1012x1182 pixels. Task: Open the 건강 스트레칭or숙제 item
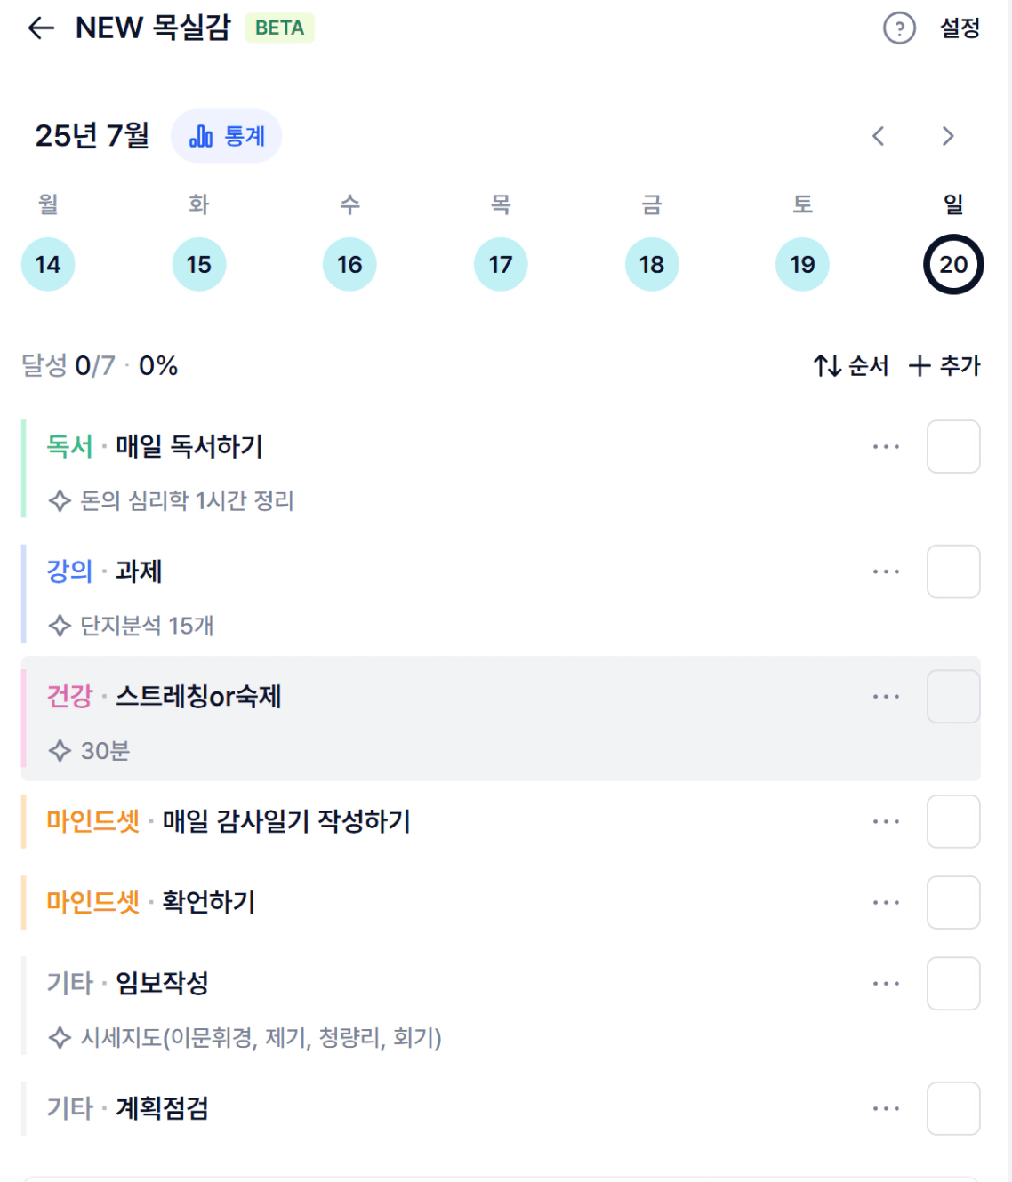point(501,719)
